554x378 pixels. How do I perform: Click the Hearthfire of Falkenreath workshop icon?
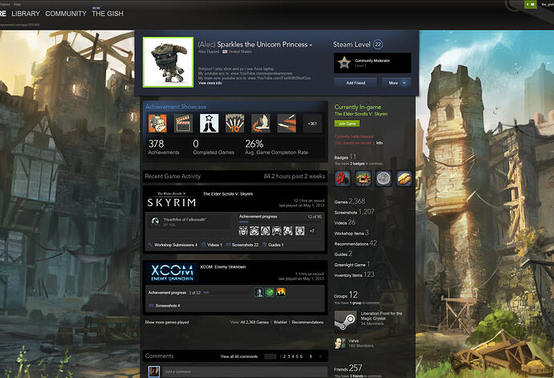(154, 222)
